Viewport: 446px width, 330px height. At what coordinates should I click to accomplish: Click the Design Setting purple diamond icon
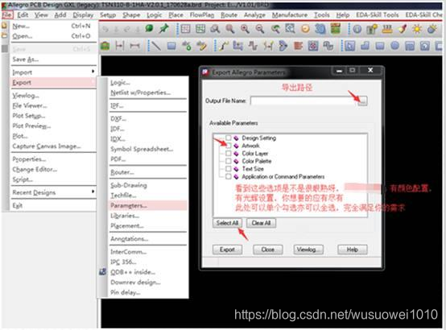[x=236, y=138]
